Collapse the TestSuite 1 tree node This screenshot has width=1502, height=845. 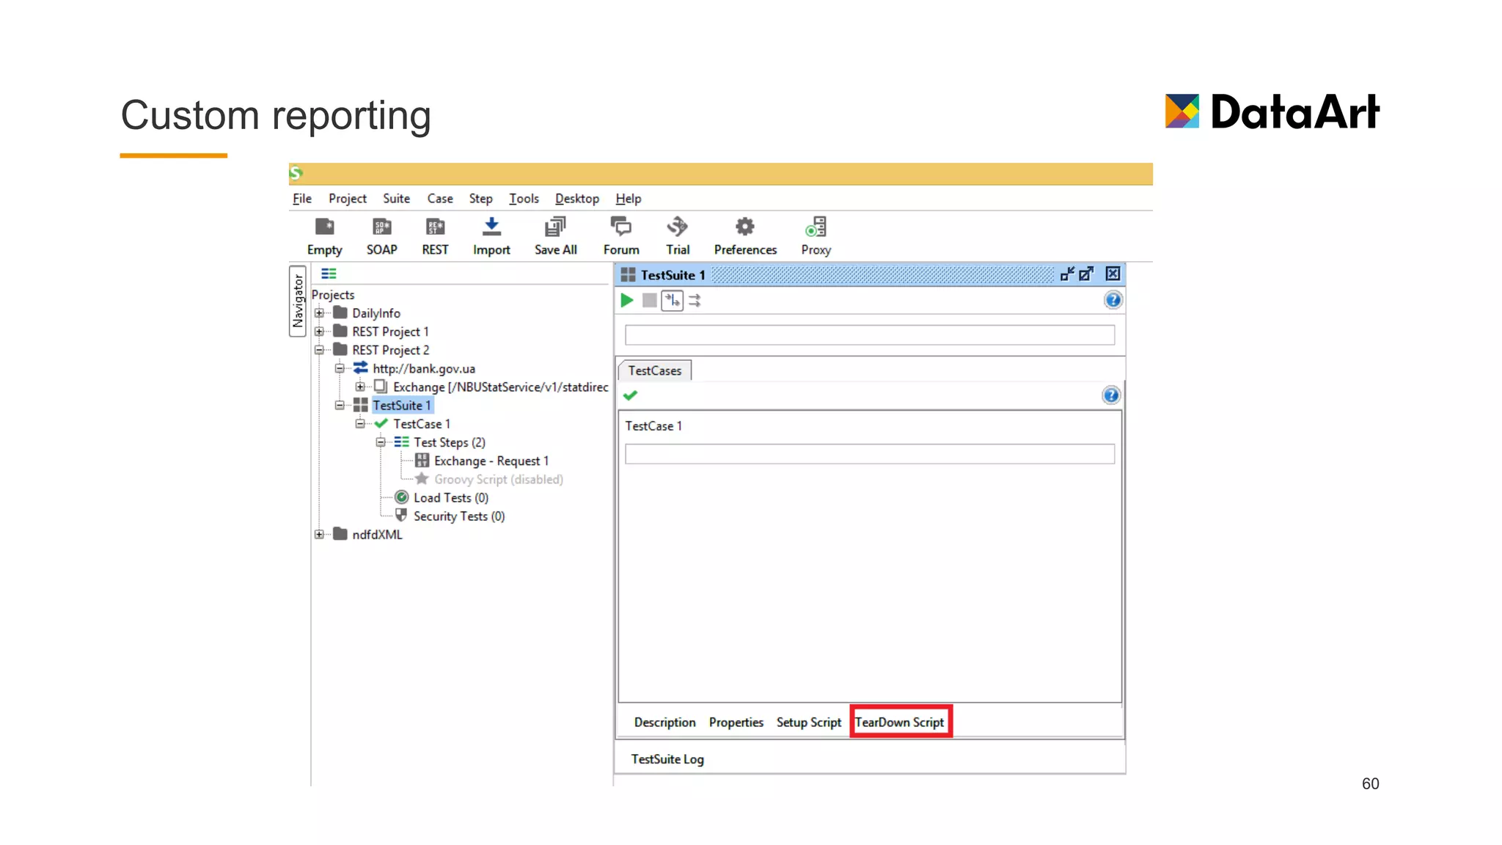(x=340, y=405)
